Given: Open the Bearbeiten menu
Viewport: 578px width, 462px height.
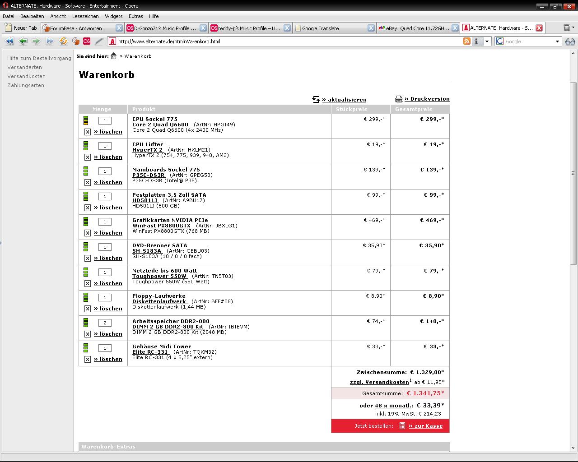Looking at the screenshot, I should [x=32, y=16].
